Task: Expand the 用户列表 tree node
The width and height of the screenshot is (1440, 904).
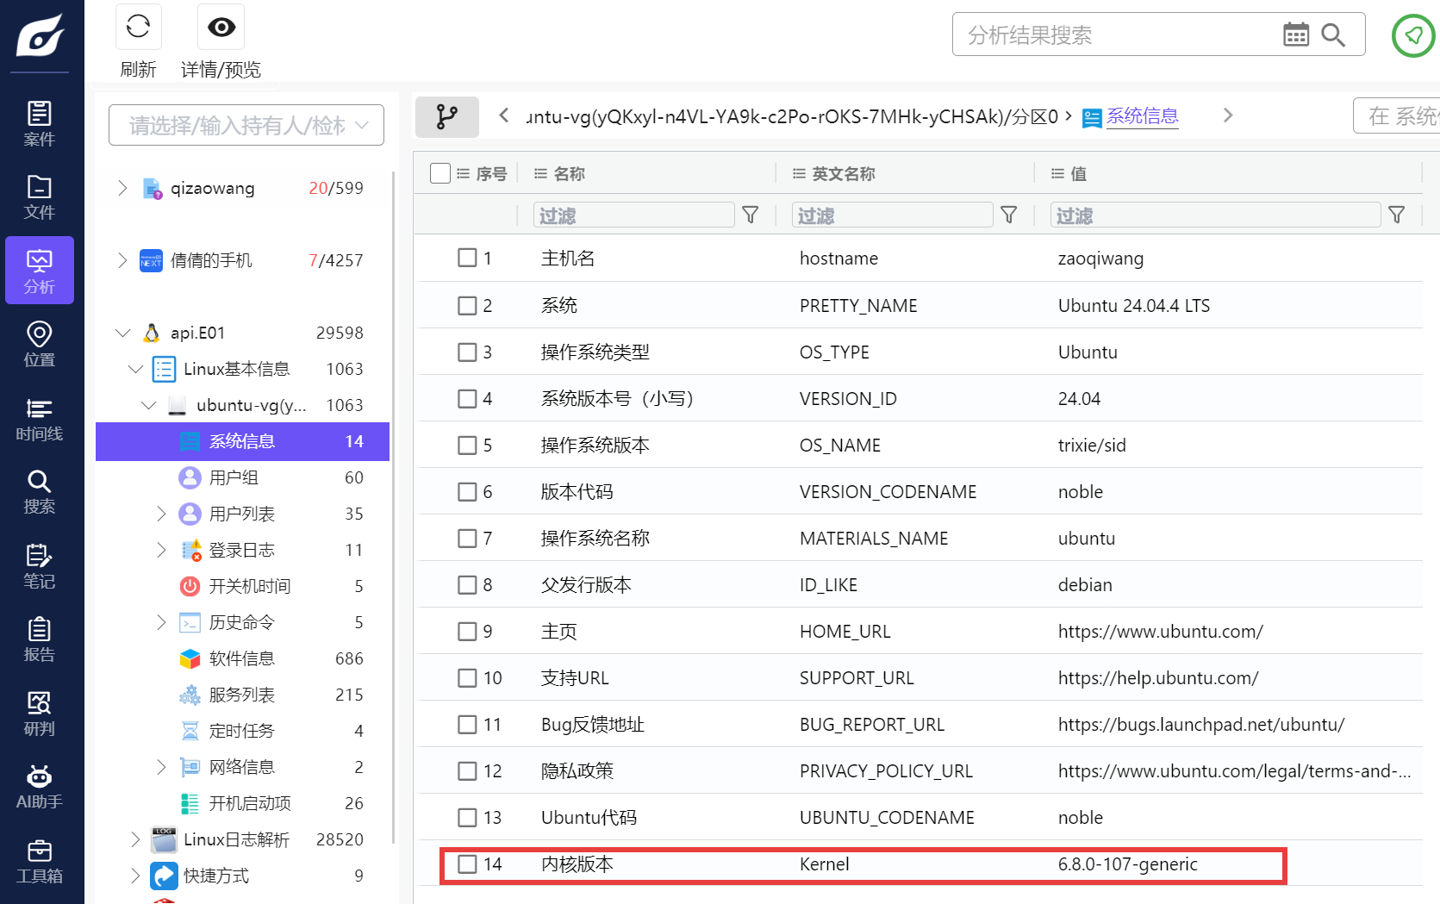Action: (x=161, y=514)
